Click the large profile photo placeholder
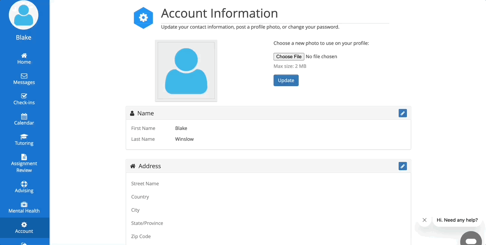 [x=186, y=71]
